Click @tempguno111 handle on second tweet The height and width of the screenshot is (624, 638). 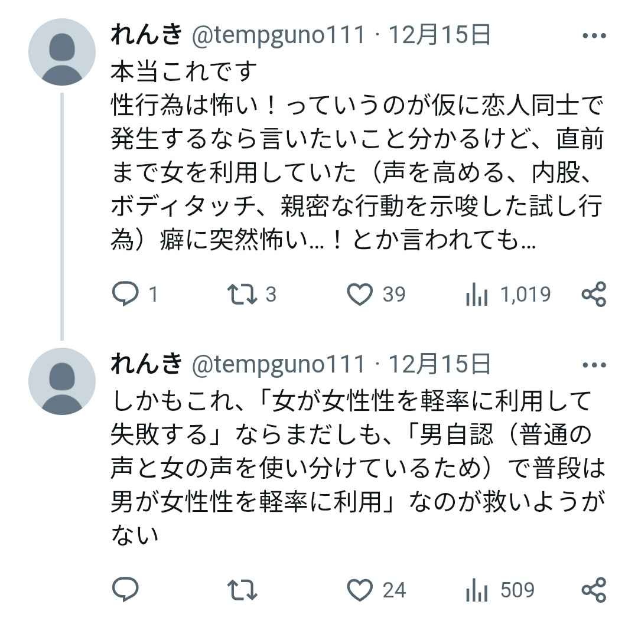(x=278, y=365)
